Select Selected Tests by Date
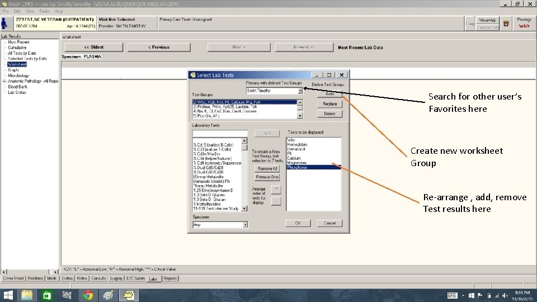This screenshot has width=537, height=302. click(x=27, y=59)
